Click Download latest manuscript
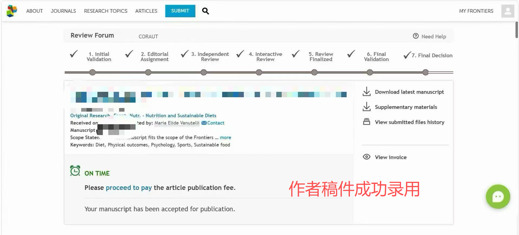The height and width of the screenshot is (235, 519). 409,92
